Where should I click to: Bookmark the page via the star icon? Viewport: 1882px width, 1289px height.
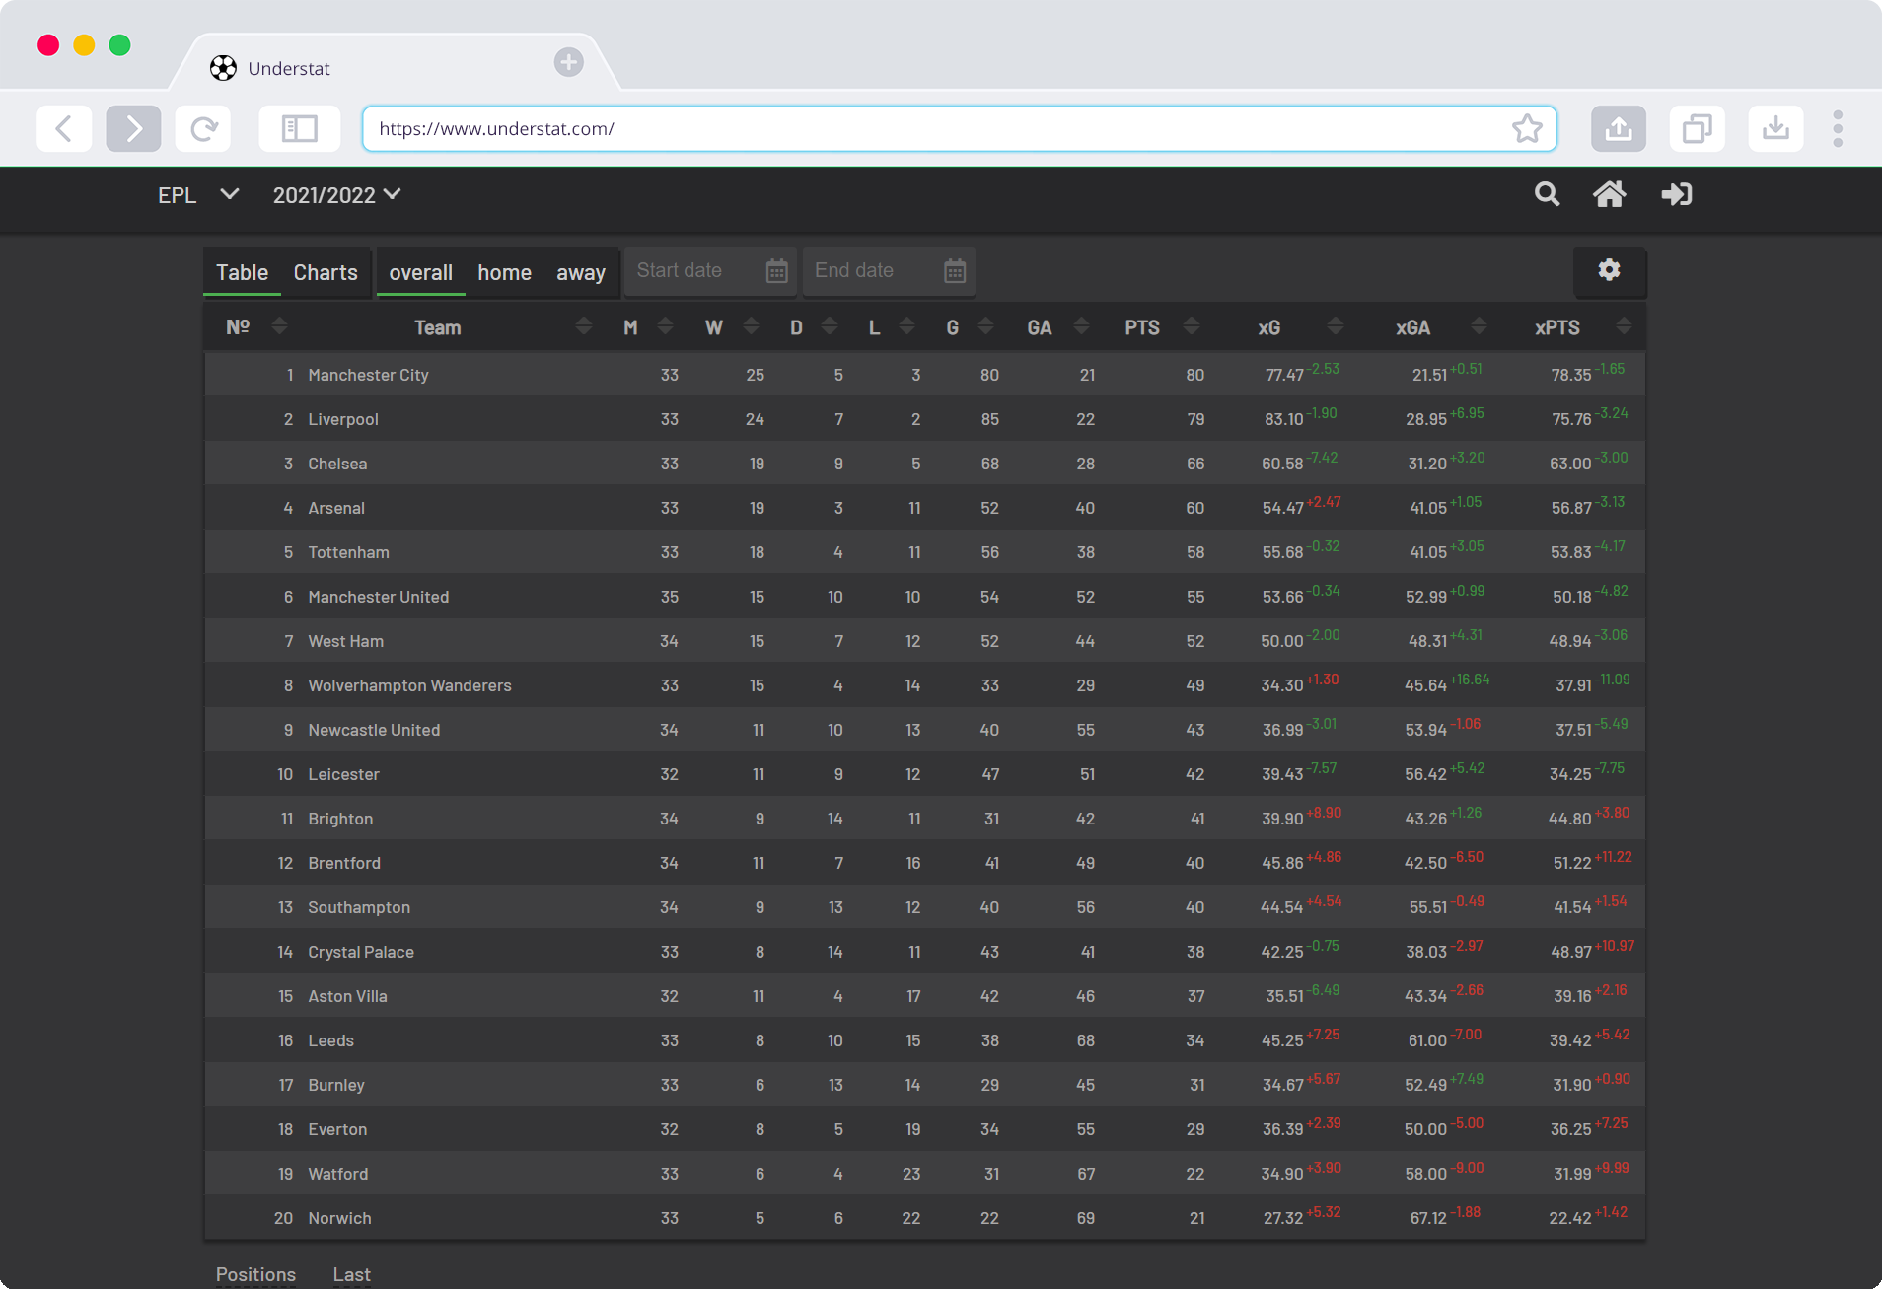pos(1528,128)
